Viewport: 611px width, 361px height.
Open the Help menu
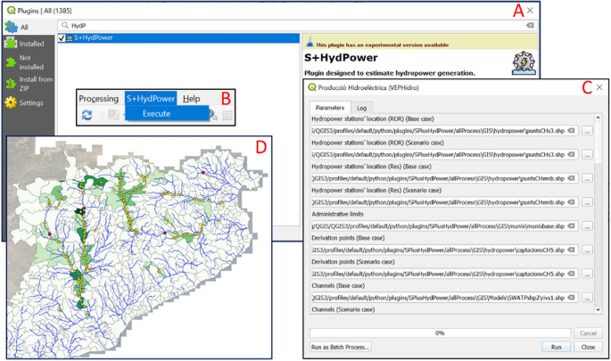point(191,98)
